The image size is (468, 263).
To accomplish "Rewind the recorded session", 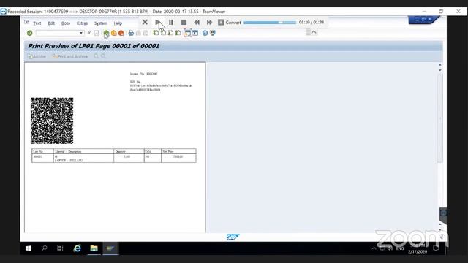I will (x=197, y=23).
